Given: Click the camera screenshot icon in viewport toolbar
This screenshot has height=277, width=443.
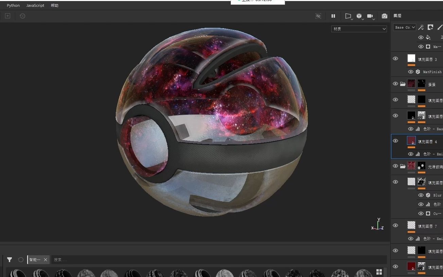Looking at the screenshot, I should [384, 16].
